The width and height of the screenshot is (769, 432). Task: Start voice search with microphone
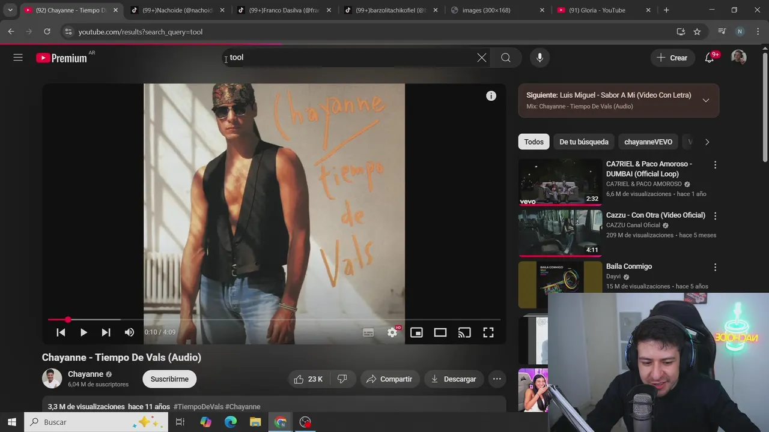click(x=540, y=58)
